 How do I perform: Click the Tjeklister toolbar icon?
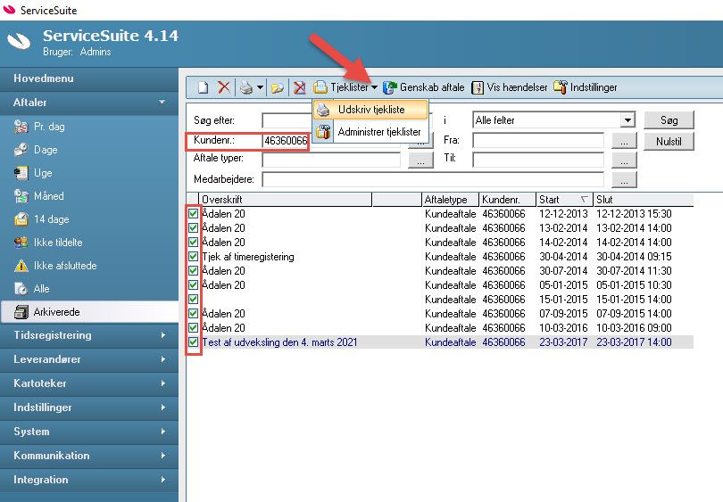320,87
